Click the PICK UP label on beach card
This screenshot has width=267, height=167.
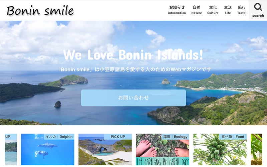point(118,137)
